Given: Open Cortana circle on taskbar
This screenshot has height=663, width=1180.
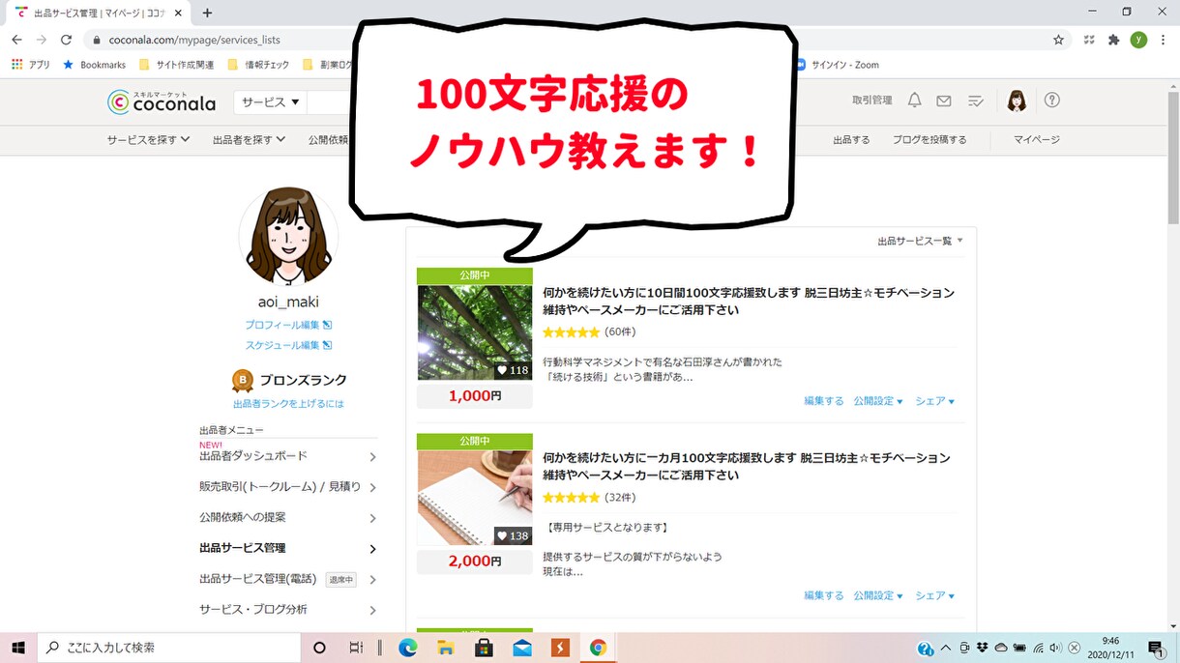Looking at the screenshot, I should [x=320, y=648].
